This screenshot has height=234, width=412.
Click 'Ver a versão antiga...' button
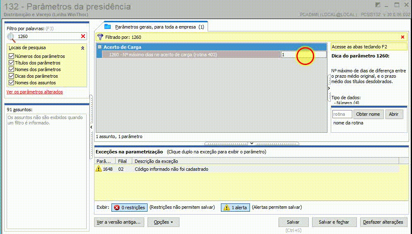(119, 222)
